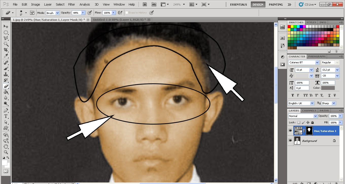The image size is (345, 184).
Task: Select the Burn tool
Action: pos(6,103)
